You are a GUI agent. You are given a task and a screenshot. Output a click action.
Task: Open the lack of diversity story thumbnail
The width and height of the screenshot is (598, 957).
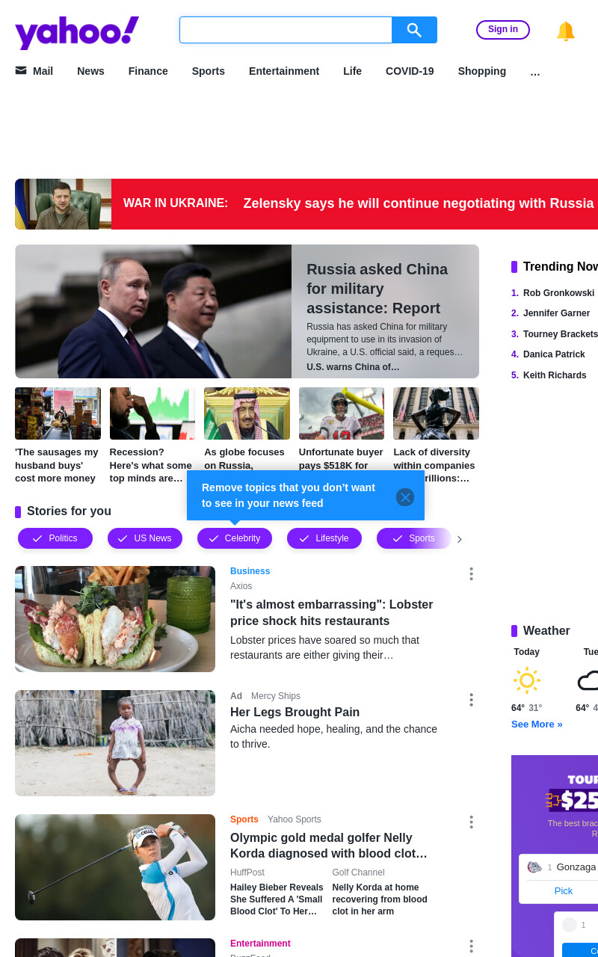436,413
